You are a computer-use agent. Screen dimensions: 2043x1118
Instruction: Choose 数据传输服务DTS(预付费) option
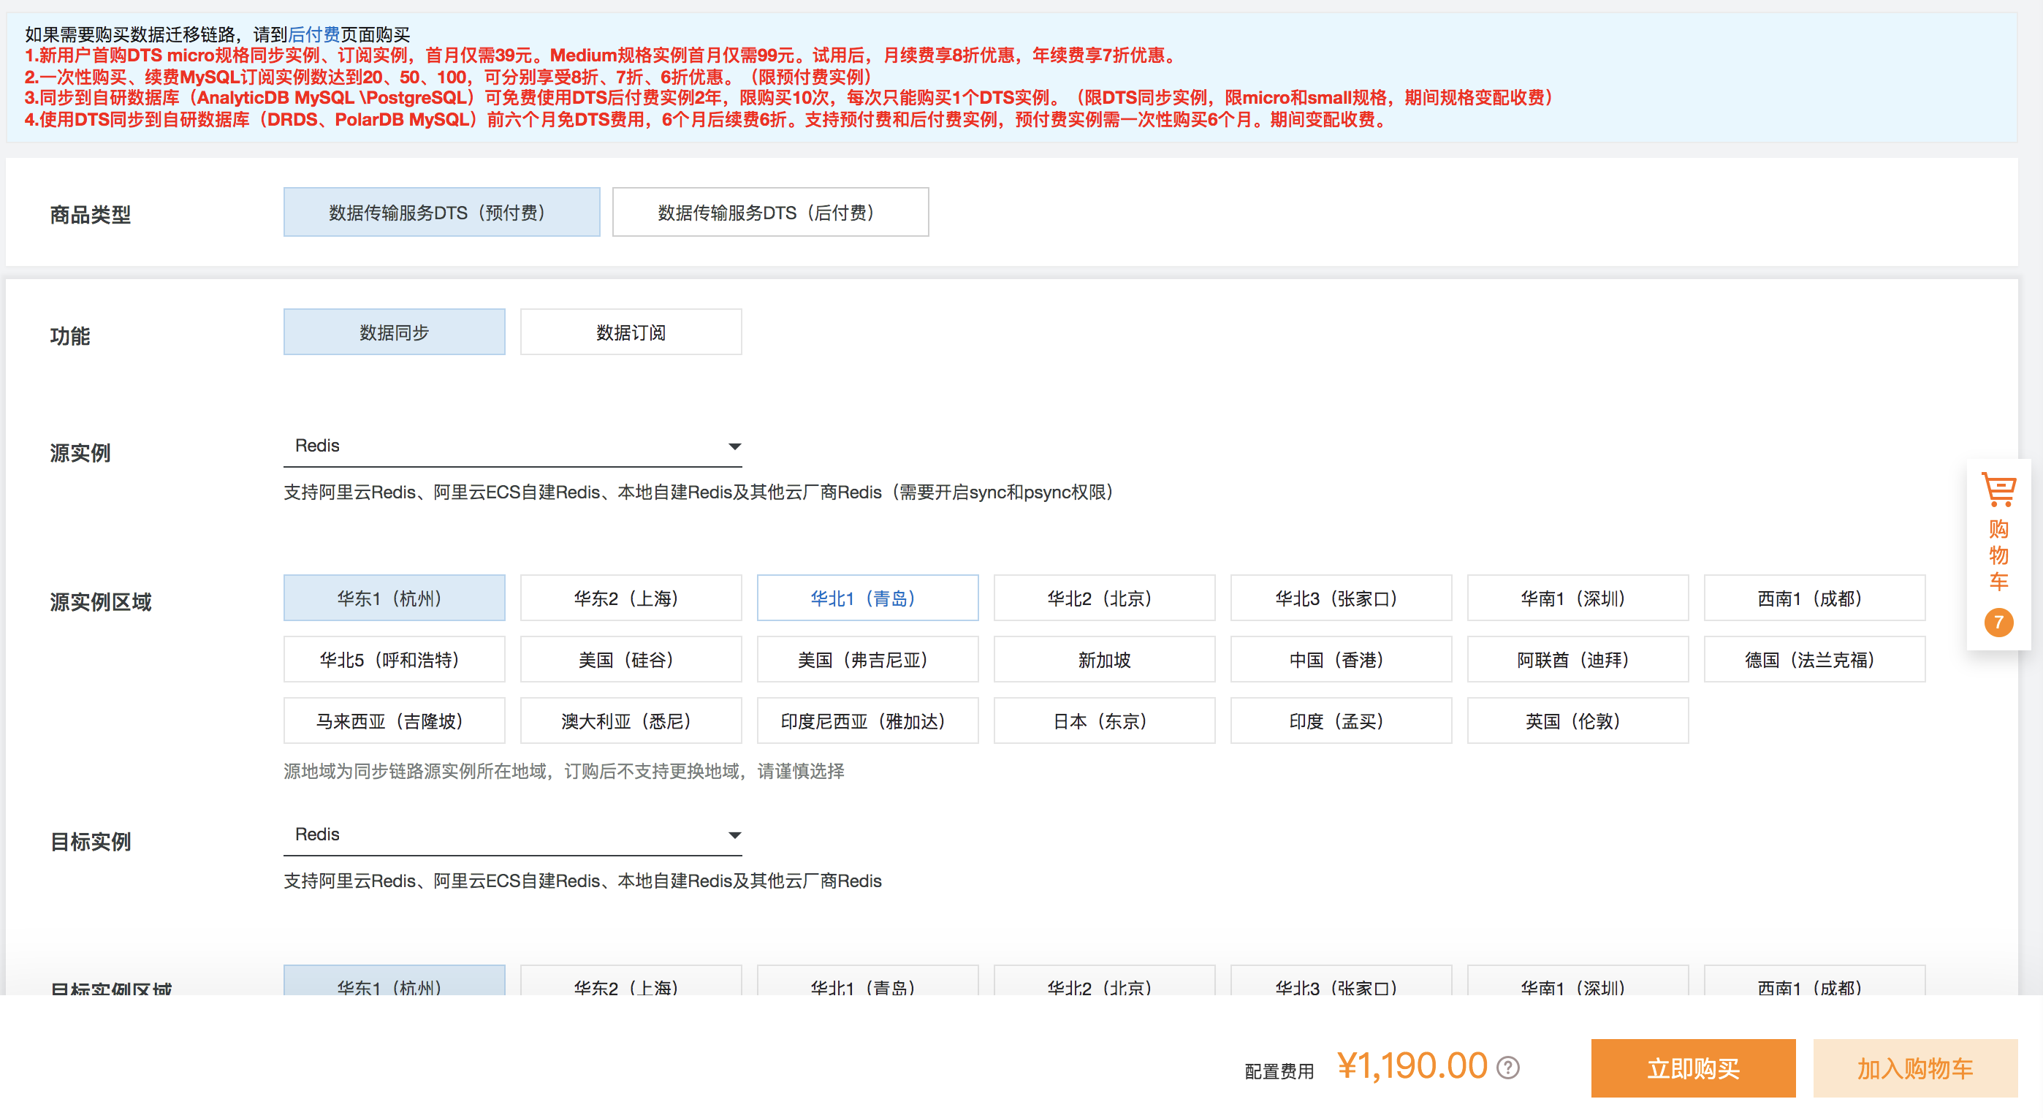pos(441,213)
